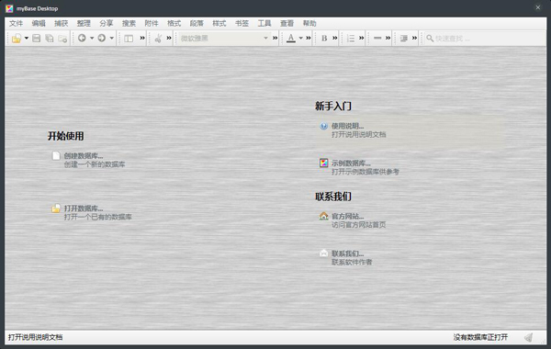
Task: Toggle the split pane layout icon
Action: click(x=129, y=38)
